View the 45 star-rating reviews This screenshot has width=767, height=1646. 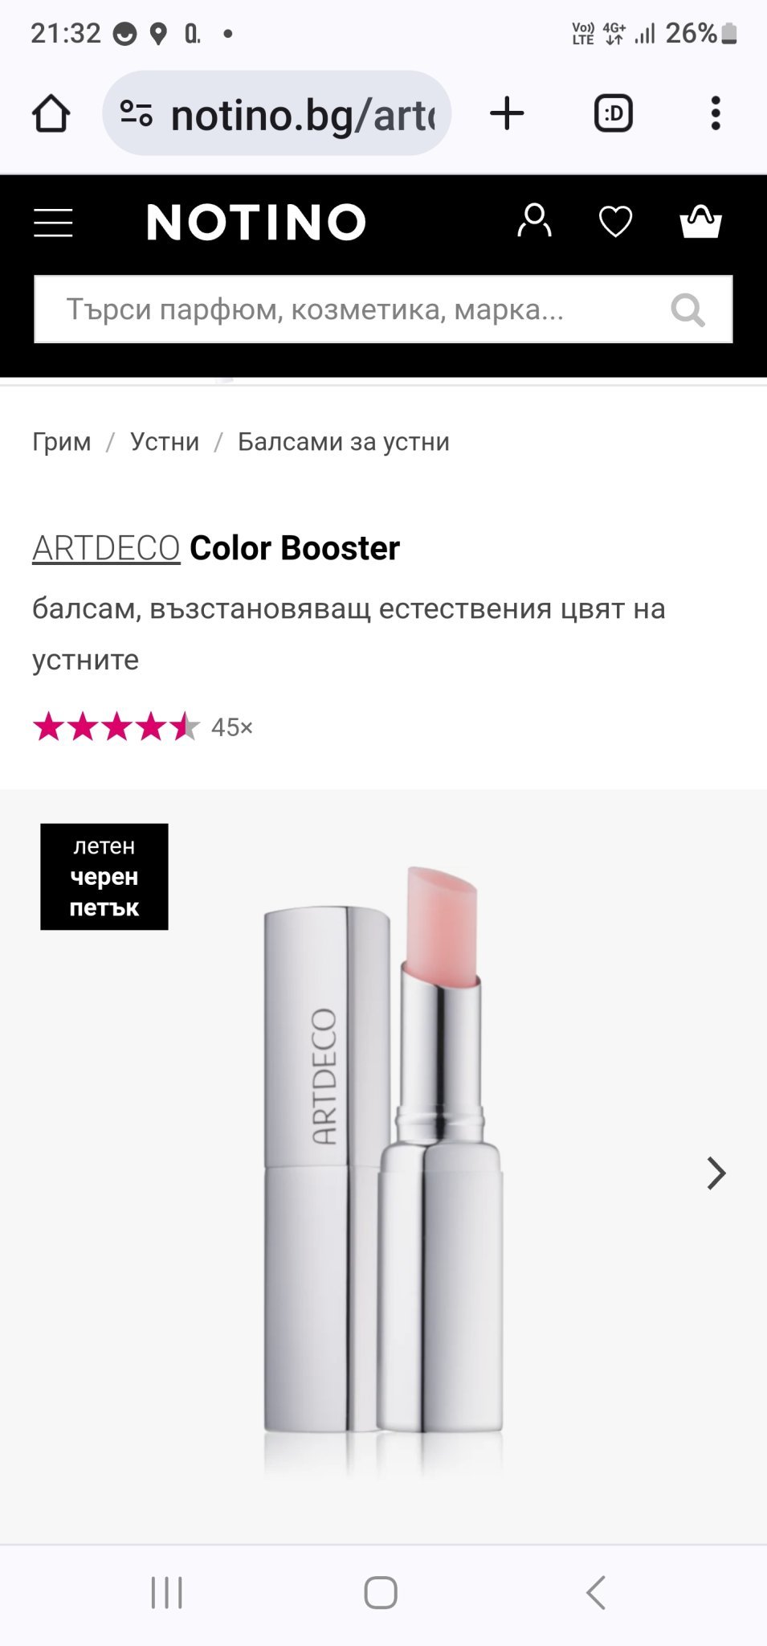[x=143, y=727]
